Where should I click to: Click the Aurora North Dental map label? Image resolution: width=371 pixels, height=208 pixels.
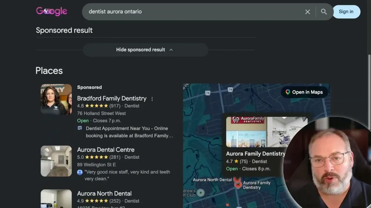(212, 180)
